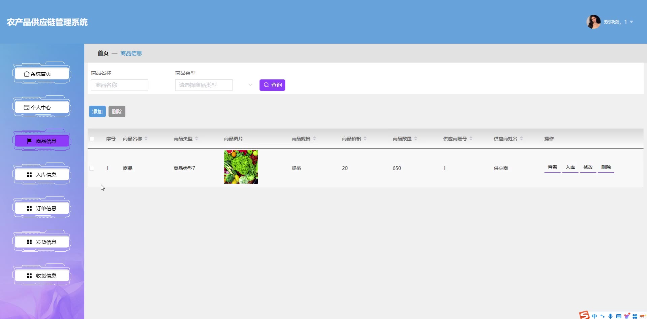This screenshot has height=319, width=647.
Task: Click the 商品类型7 cell
Action: (x=184, y=168)
